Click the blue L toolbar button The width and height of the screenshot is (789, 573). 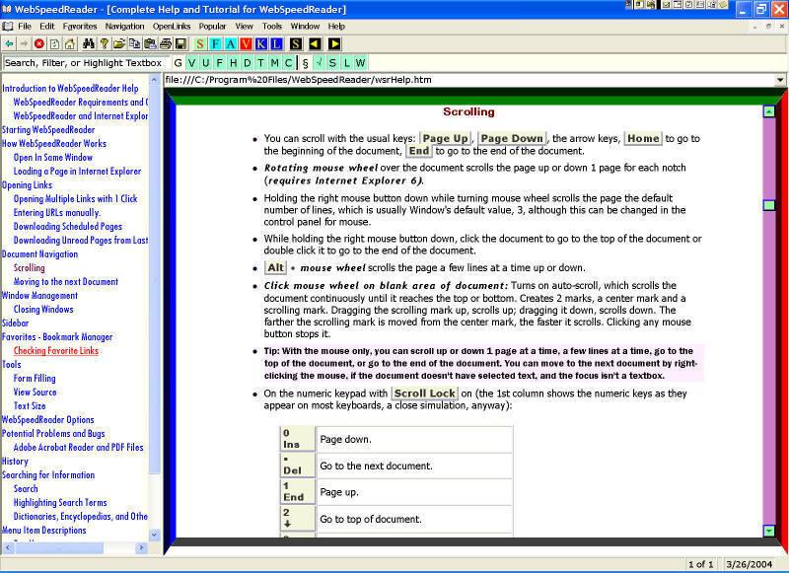click(x=276, y=44)
